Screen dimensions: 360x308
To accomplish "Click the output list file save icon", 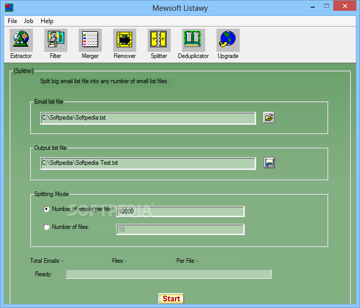I will (x=269, y=163).
